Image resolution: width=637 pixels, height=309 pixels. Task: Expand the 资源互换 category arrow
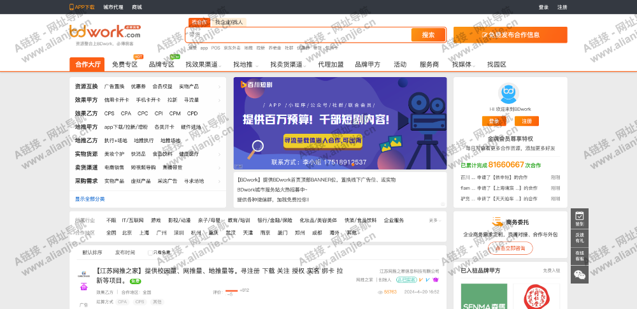tap(219, 87)
